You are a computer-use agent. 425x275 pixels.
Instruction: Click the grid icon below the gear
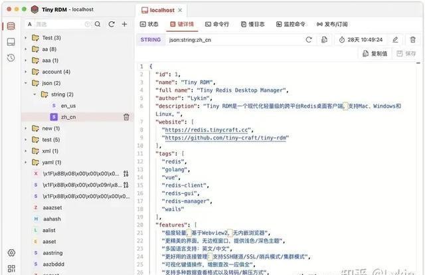click(11, 268)
